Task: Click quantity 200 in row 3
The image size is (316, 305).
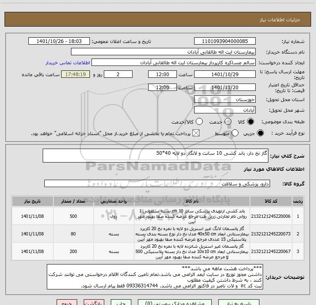Action: (x=73, y=251)
